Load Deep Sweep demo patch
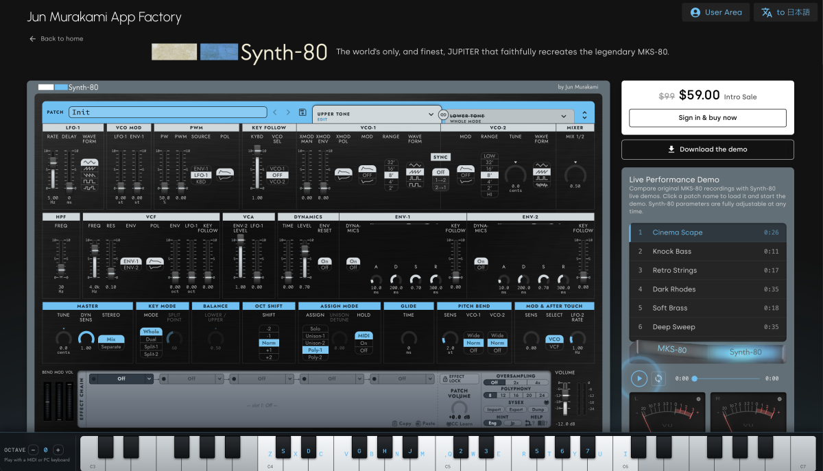Viewport: 823px width, 471px height. click(708, 327)
